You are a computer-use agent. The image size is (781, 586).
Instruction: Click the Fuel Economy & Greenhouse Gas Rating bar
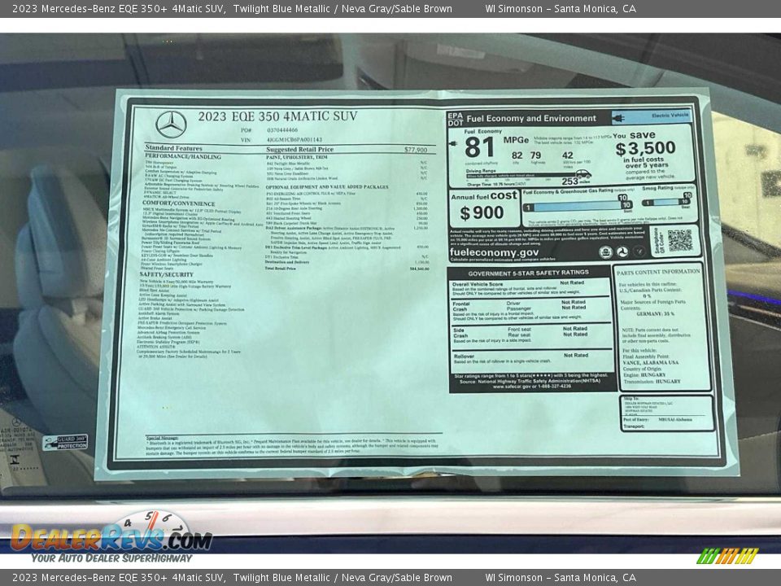578,206
